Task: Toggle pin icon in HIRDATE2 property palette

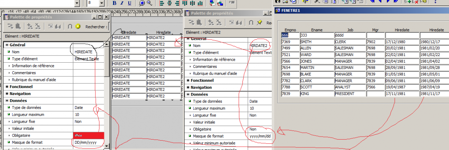Action: (259, 23)
